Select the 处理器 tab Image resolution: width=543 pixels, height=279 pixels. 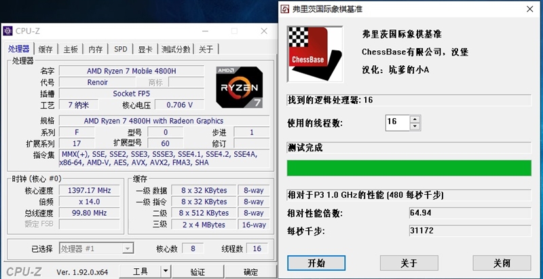click(x=19, y=48)
